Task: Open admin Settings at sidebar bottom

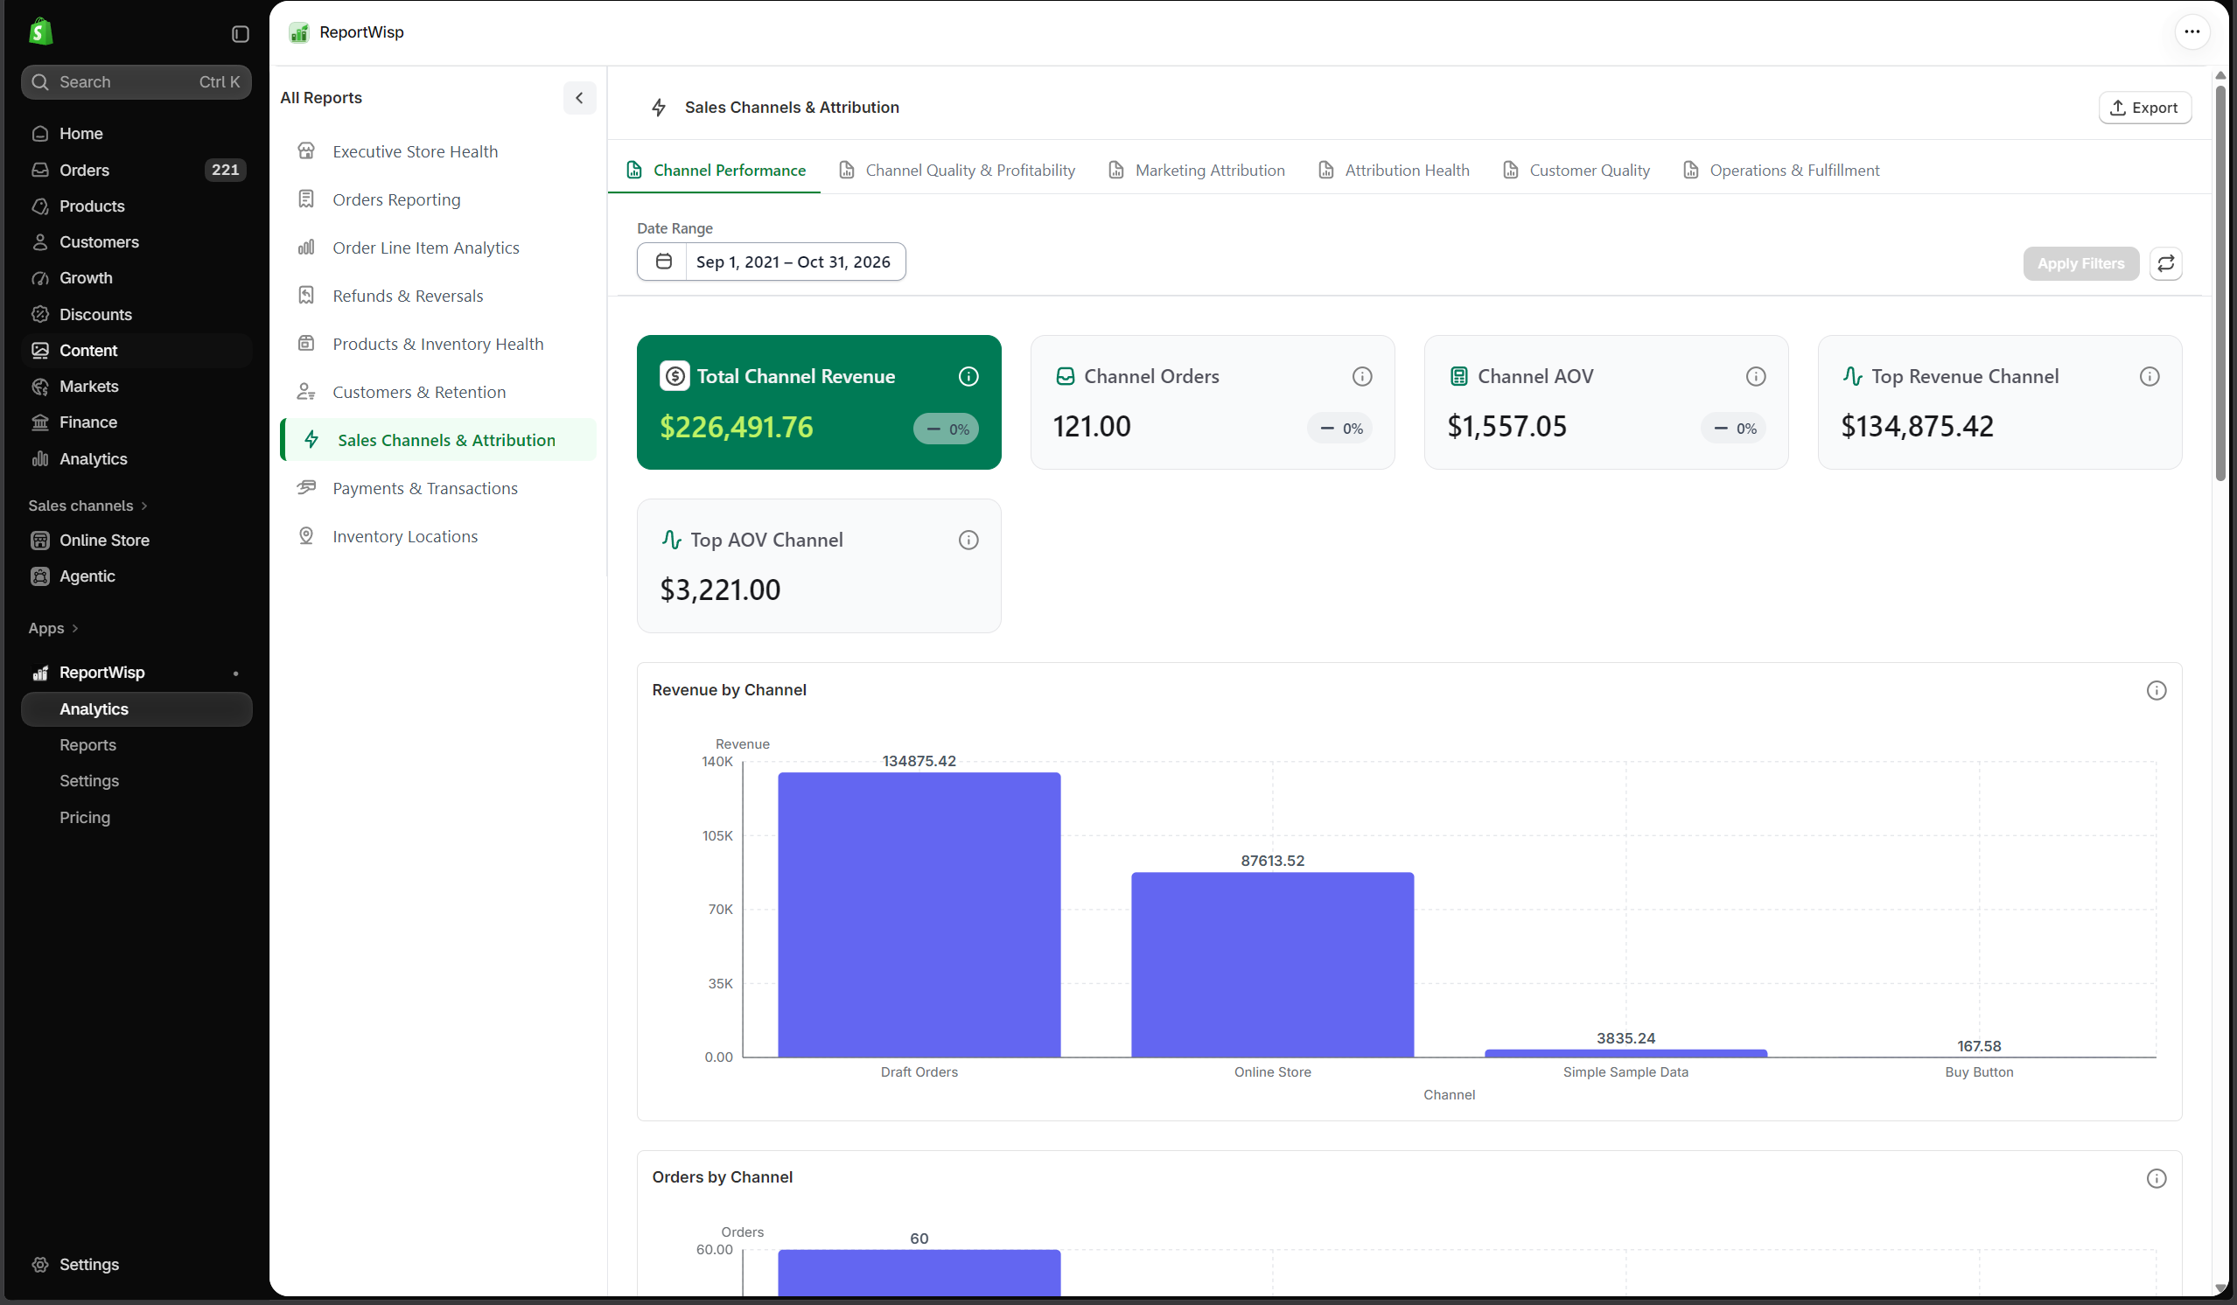Action: [136, 1264]
